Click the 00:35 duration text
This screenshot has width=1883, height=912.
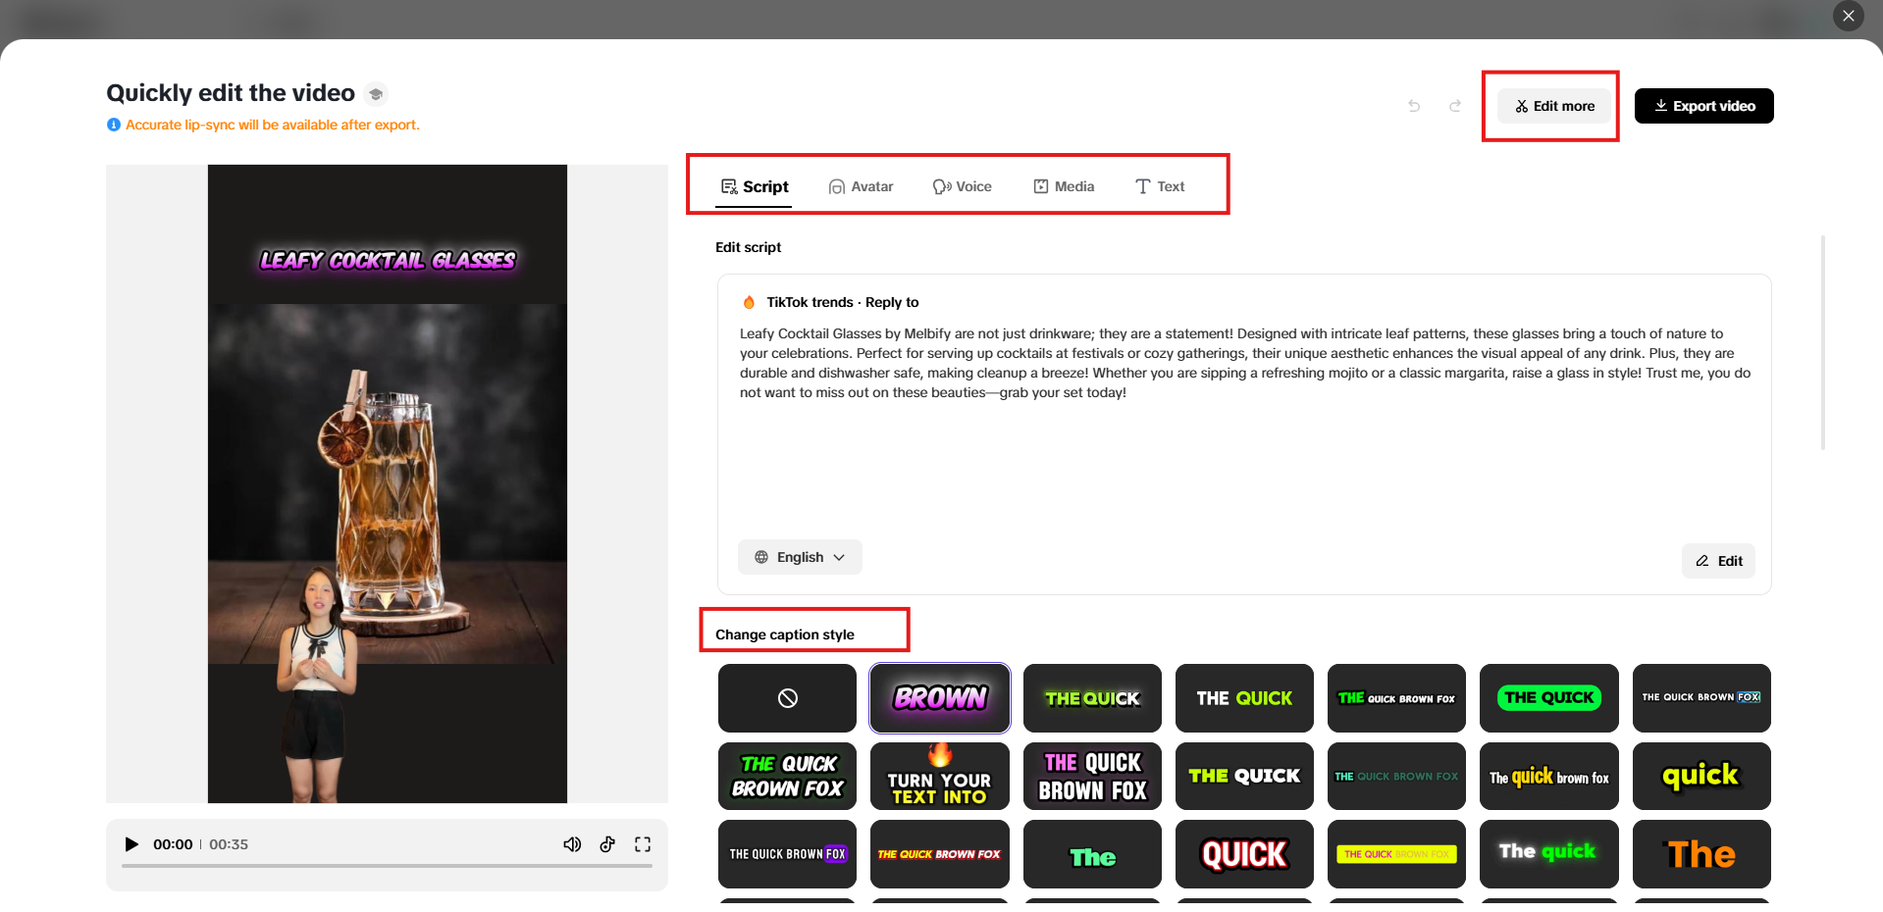(x=229, y=844)
